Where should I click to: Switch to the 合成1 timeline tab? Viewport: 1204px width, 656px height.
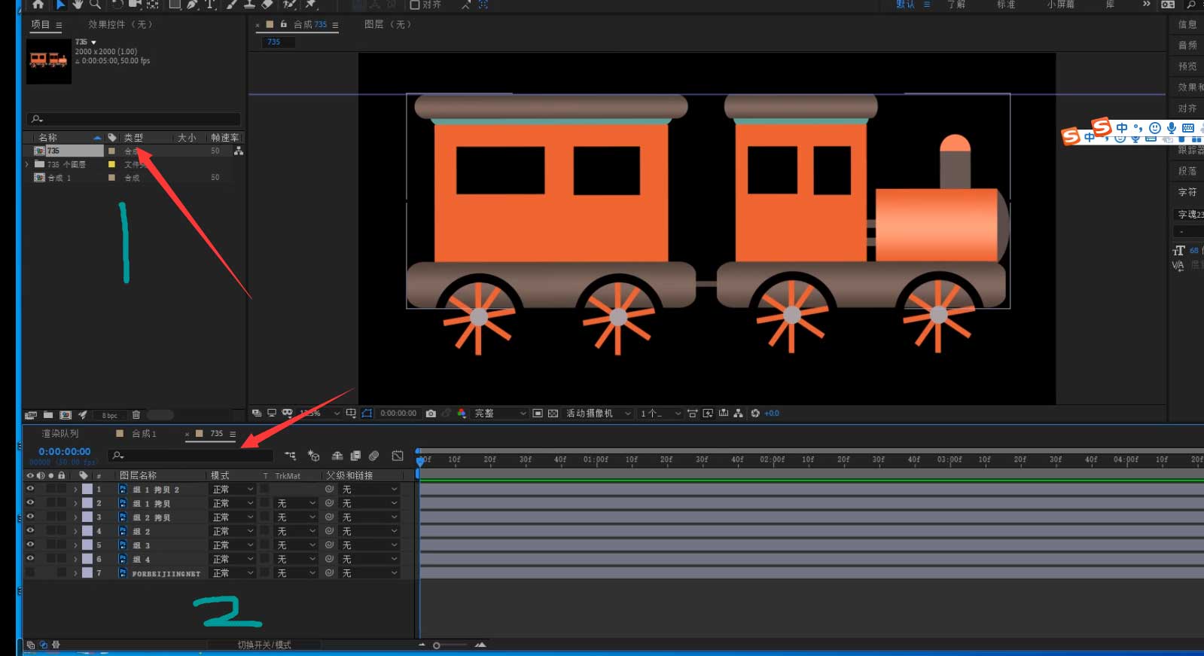(143, 434)
